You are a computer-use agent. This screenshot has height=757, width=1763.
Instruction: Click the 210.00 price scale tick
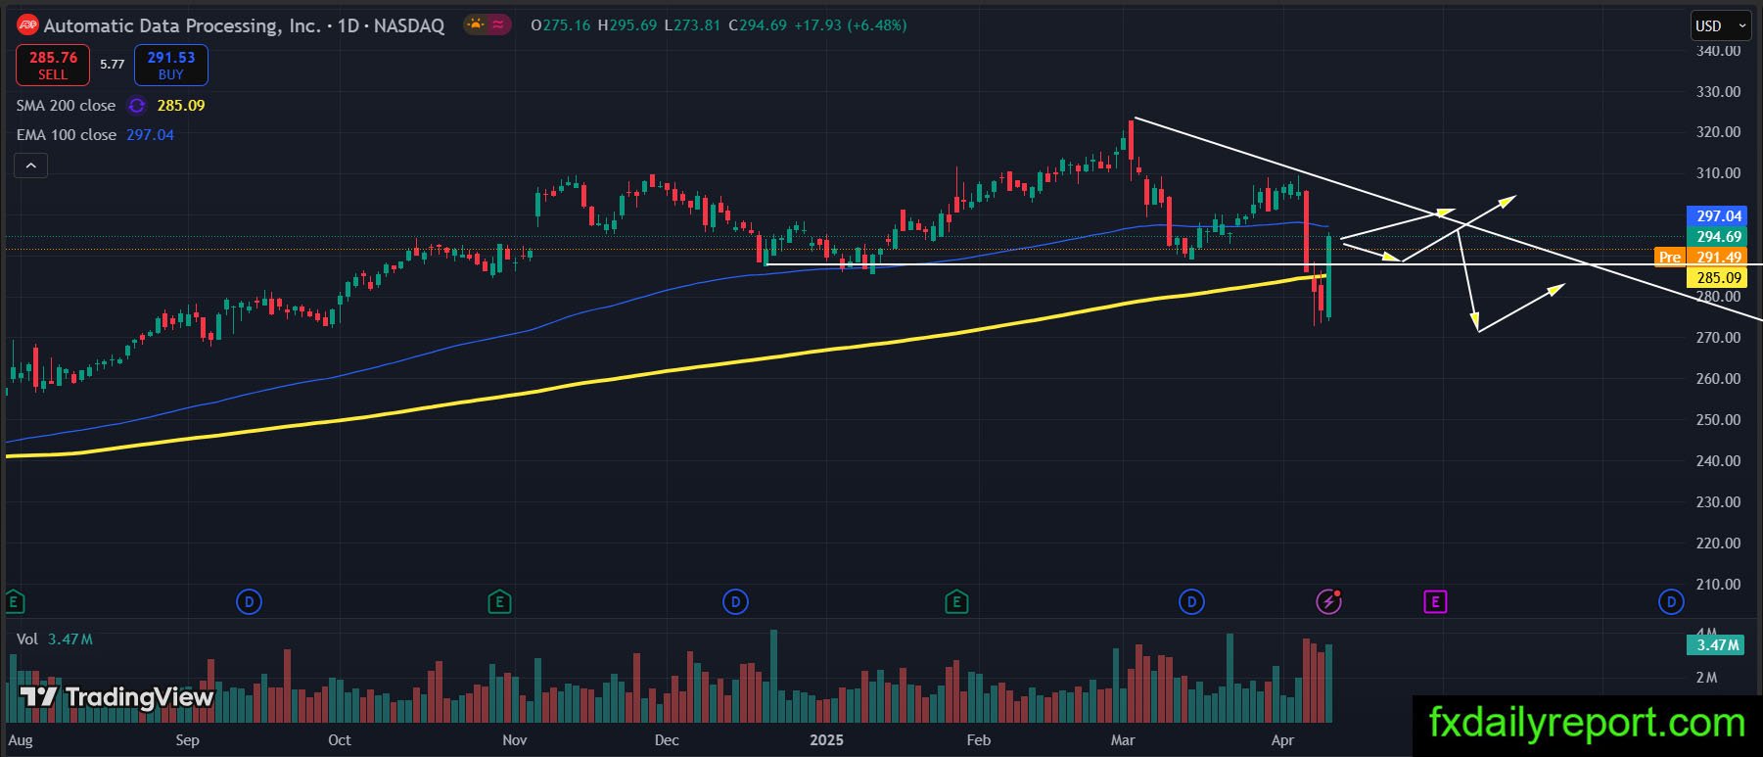[1718, 584]
